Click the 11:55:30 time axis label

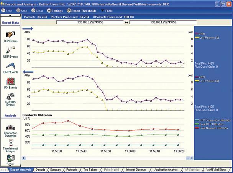[x=57, y=151]
